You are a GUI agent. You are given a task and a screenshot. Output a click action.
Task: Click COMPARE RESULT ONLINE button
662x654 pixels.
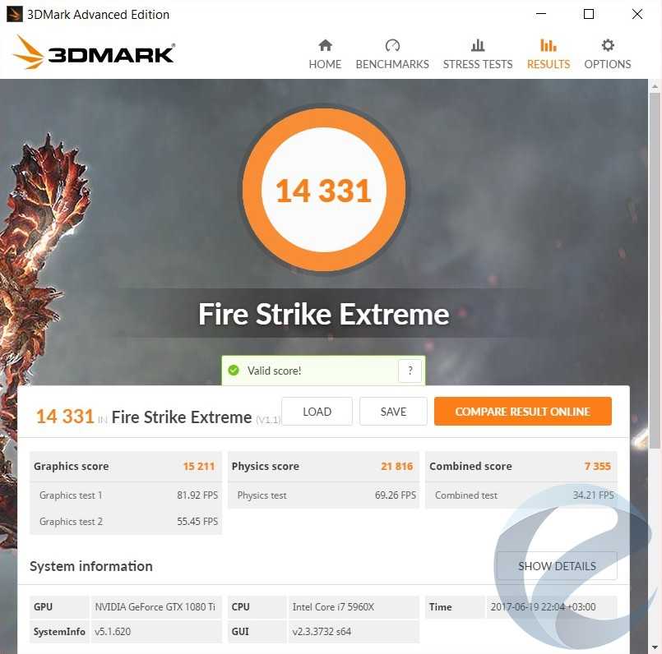pos(523,412)
